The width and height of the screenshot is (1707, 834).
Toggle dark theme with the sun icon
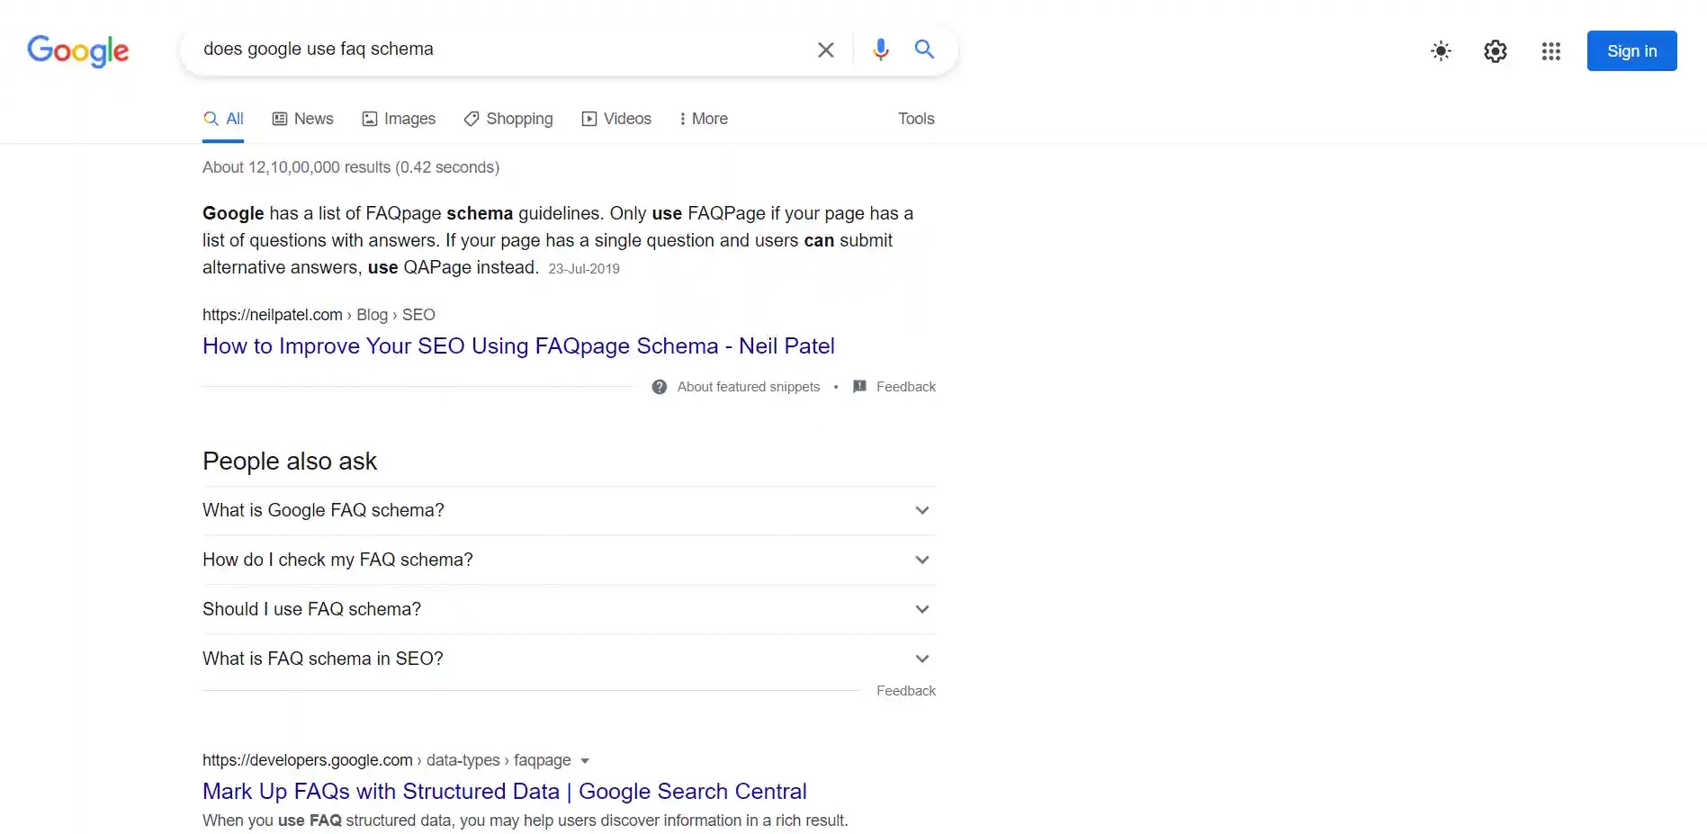(1441, 50)
